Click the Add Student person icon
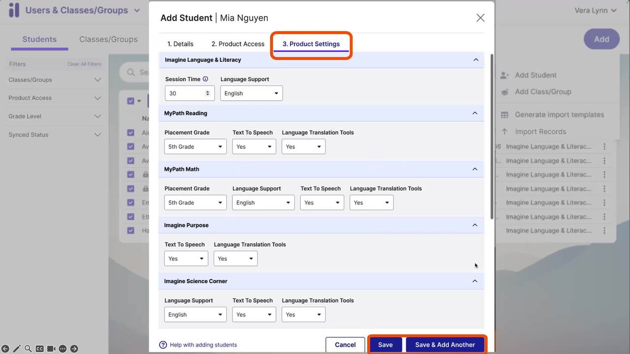Screen dimensions: 630x354 point(504,75)
